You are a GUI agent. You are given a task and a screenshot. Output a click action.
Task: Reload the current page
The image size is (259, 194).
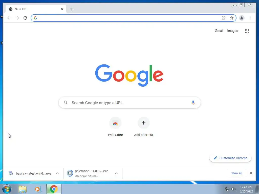tap(25, 18)
